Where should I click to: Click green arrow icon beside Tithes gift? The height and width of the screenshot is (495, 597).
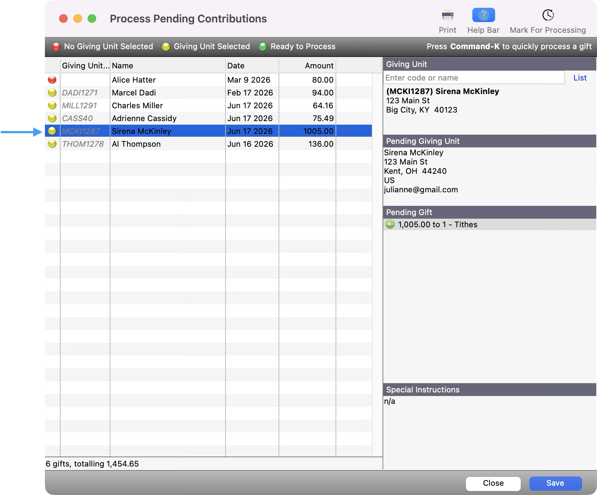(390, 224)
